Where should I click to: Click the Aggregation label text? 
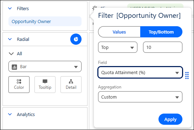point(110,87)
